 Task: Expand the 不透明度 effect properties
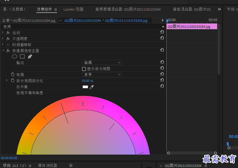[x=3, y=38]
